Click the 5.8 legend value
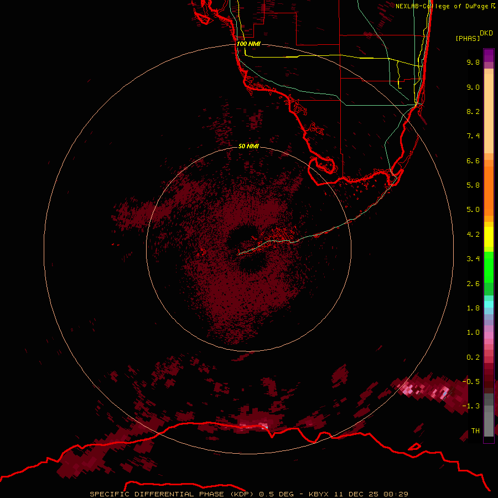Screen dimensions: 498x498 (x=473, y=185)
